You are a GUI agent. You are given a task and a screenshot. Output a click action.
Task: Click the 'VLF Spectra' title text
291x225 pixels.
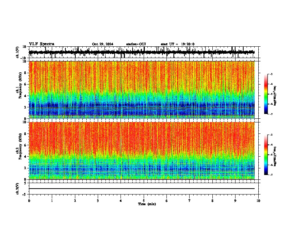[42, 44]
